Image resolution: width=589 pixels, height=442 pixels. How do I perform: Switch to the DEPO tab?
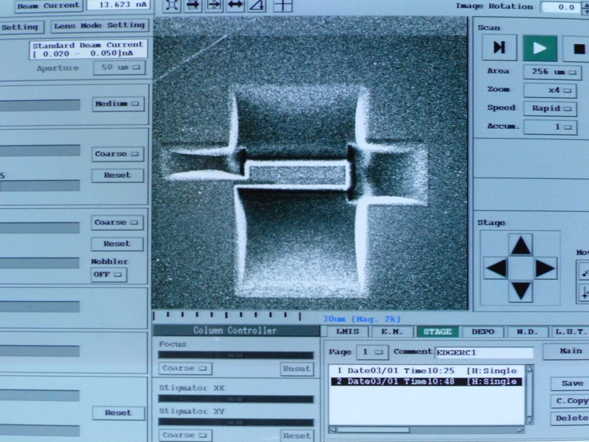click(482, 332)
